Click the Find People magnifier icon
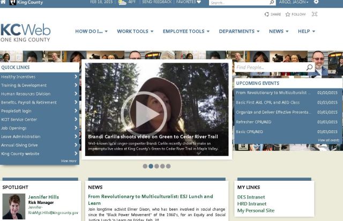The height and width of the screenshot is (221, 343). 309,67
